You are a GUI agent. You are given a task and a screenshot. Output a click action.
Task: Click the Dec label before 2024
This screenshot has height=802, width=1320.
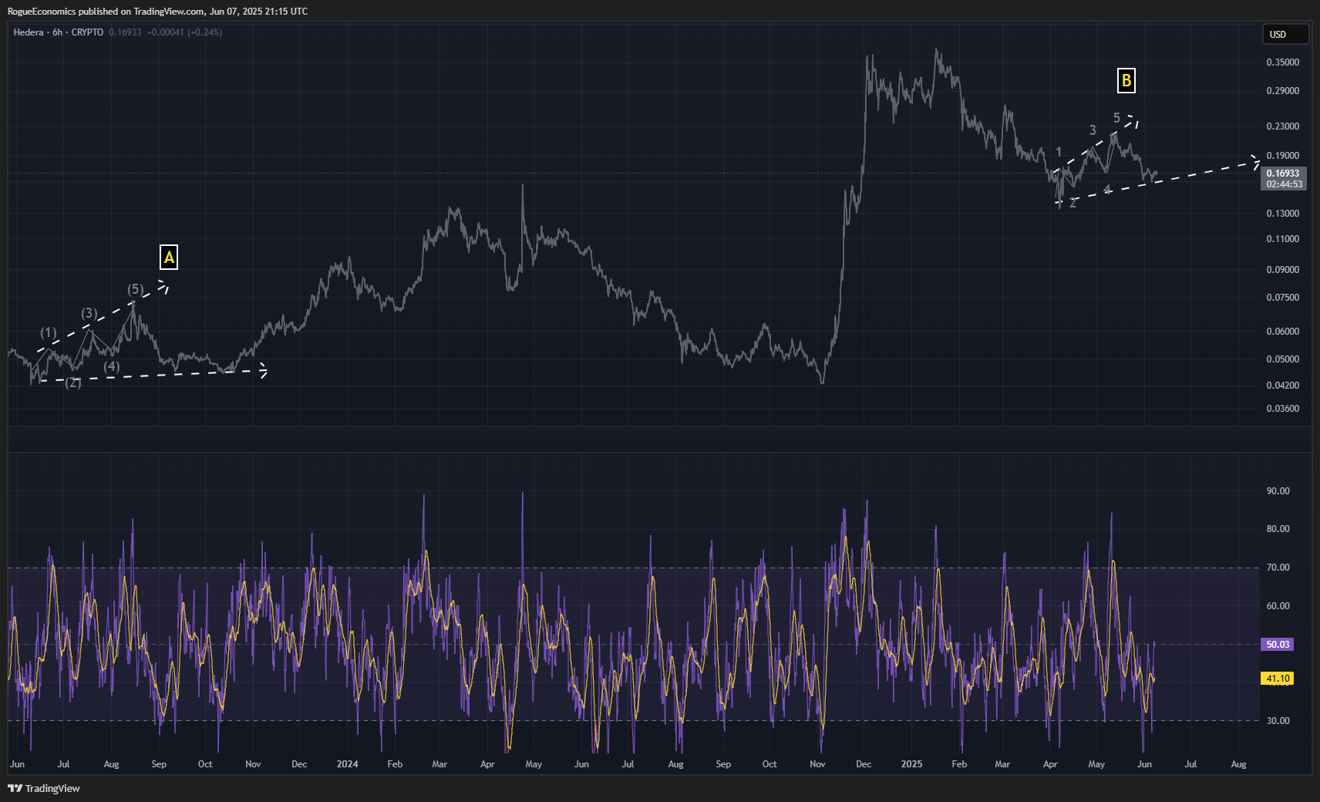pos(299,764)
